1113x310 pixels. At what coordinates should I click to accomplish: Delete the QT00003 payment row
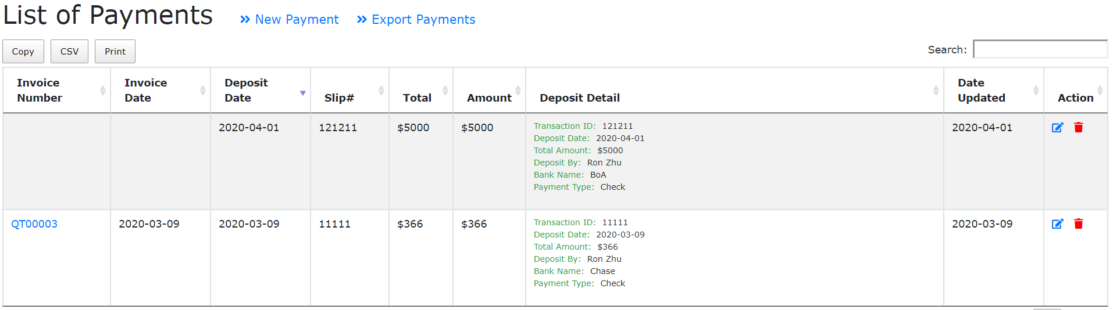[x=1078, y=224]
